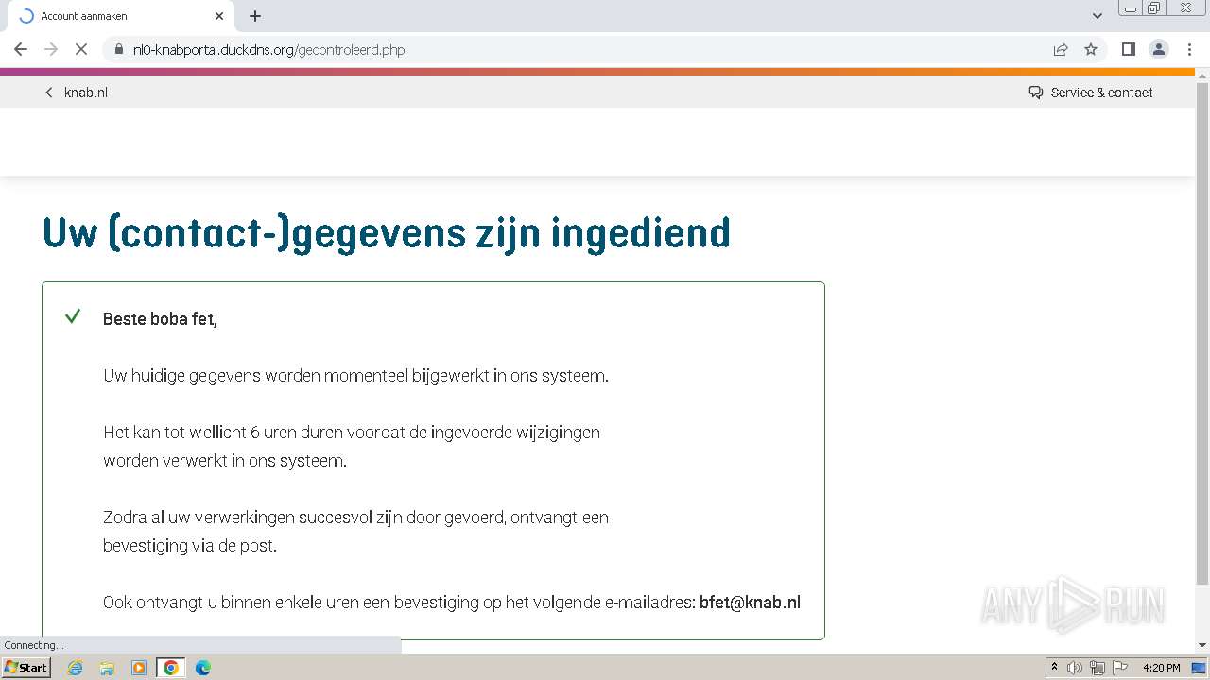Click the heading Uw (contact-)gegevens zijn ingediend
The height and width of the screenshot is (680, 1210).
pos(387,233)
